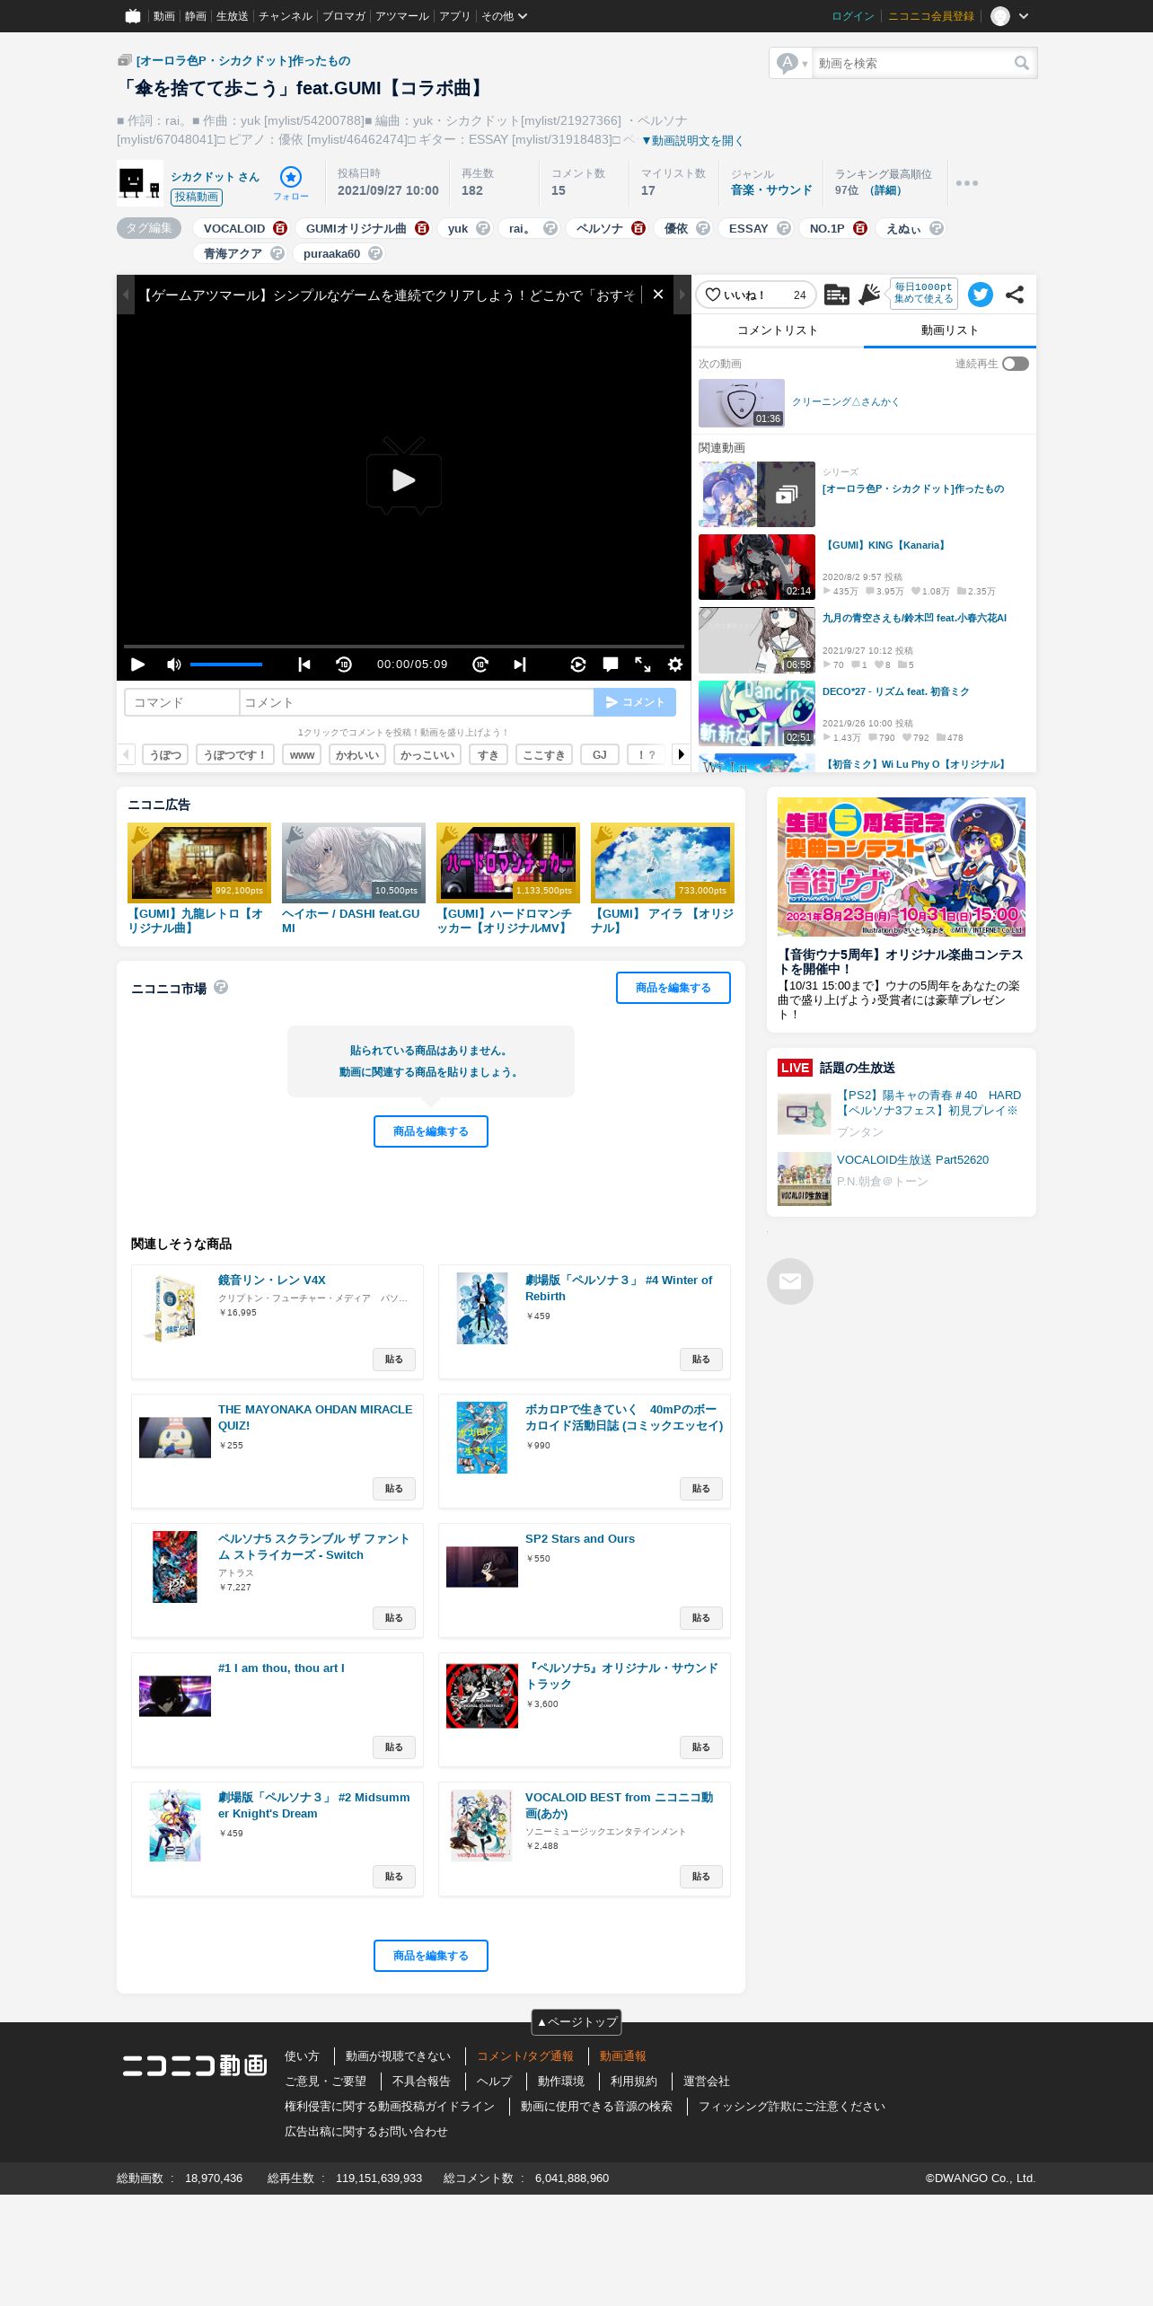Open dictionary icon beside NO.1P tag

click(x=860, y=228)
